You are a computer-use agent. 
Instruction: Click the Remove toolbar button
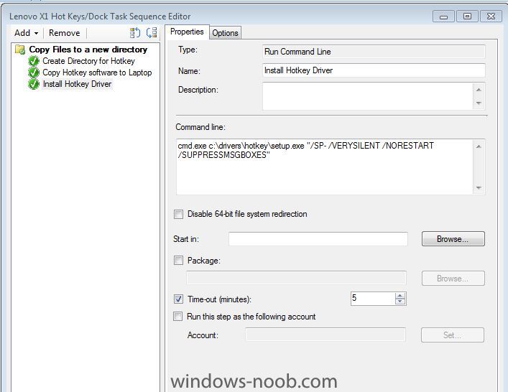64,33
